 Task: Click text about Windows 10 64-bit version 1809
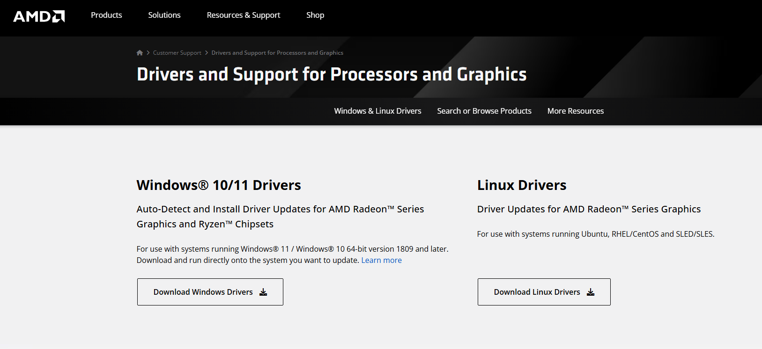(x=292, y=249)
